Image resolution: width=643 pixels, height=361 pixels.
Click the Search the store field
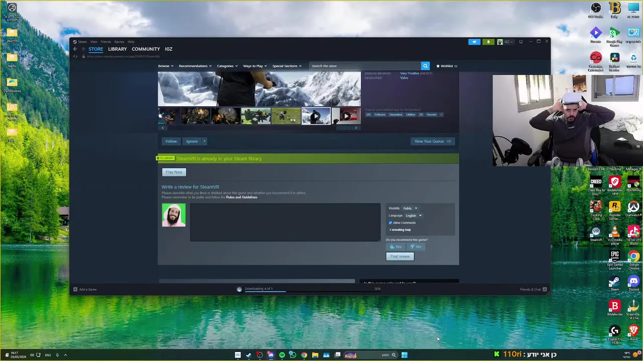click(365, 66)
